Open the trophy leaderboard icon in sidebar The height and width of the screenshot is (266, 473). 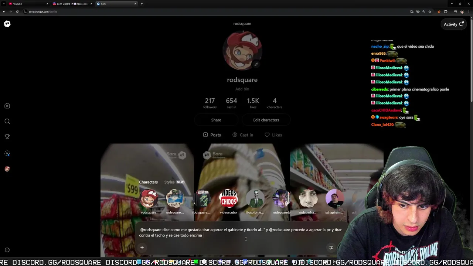(7, 137)
